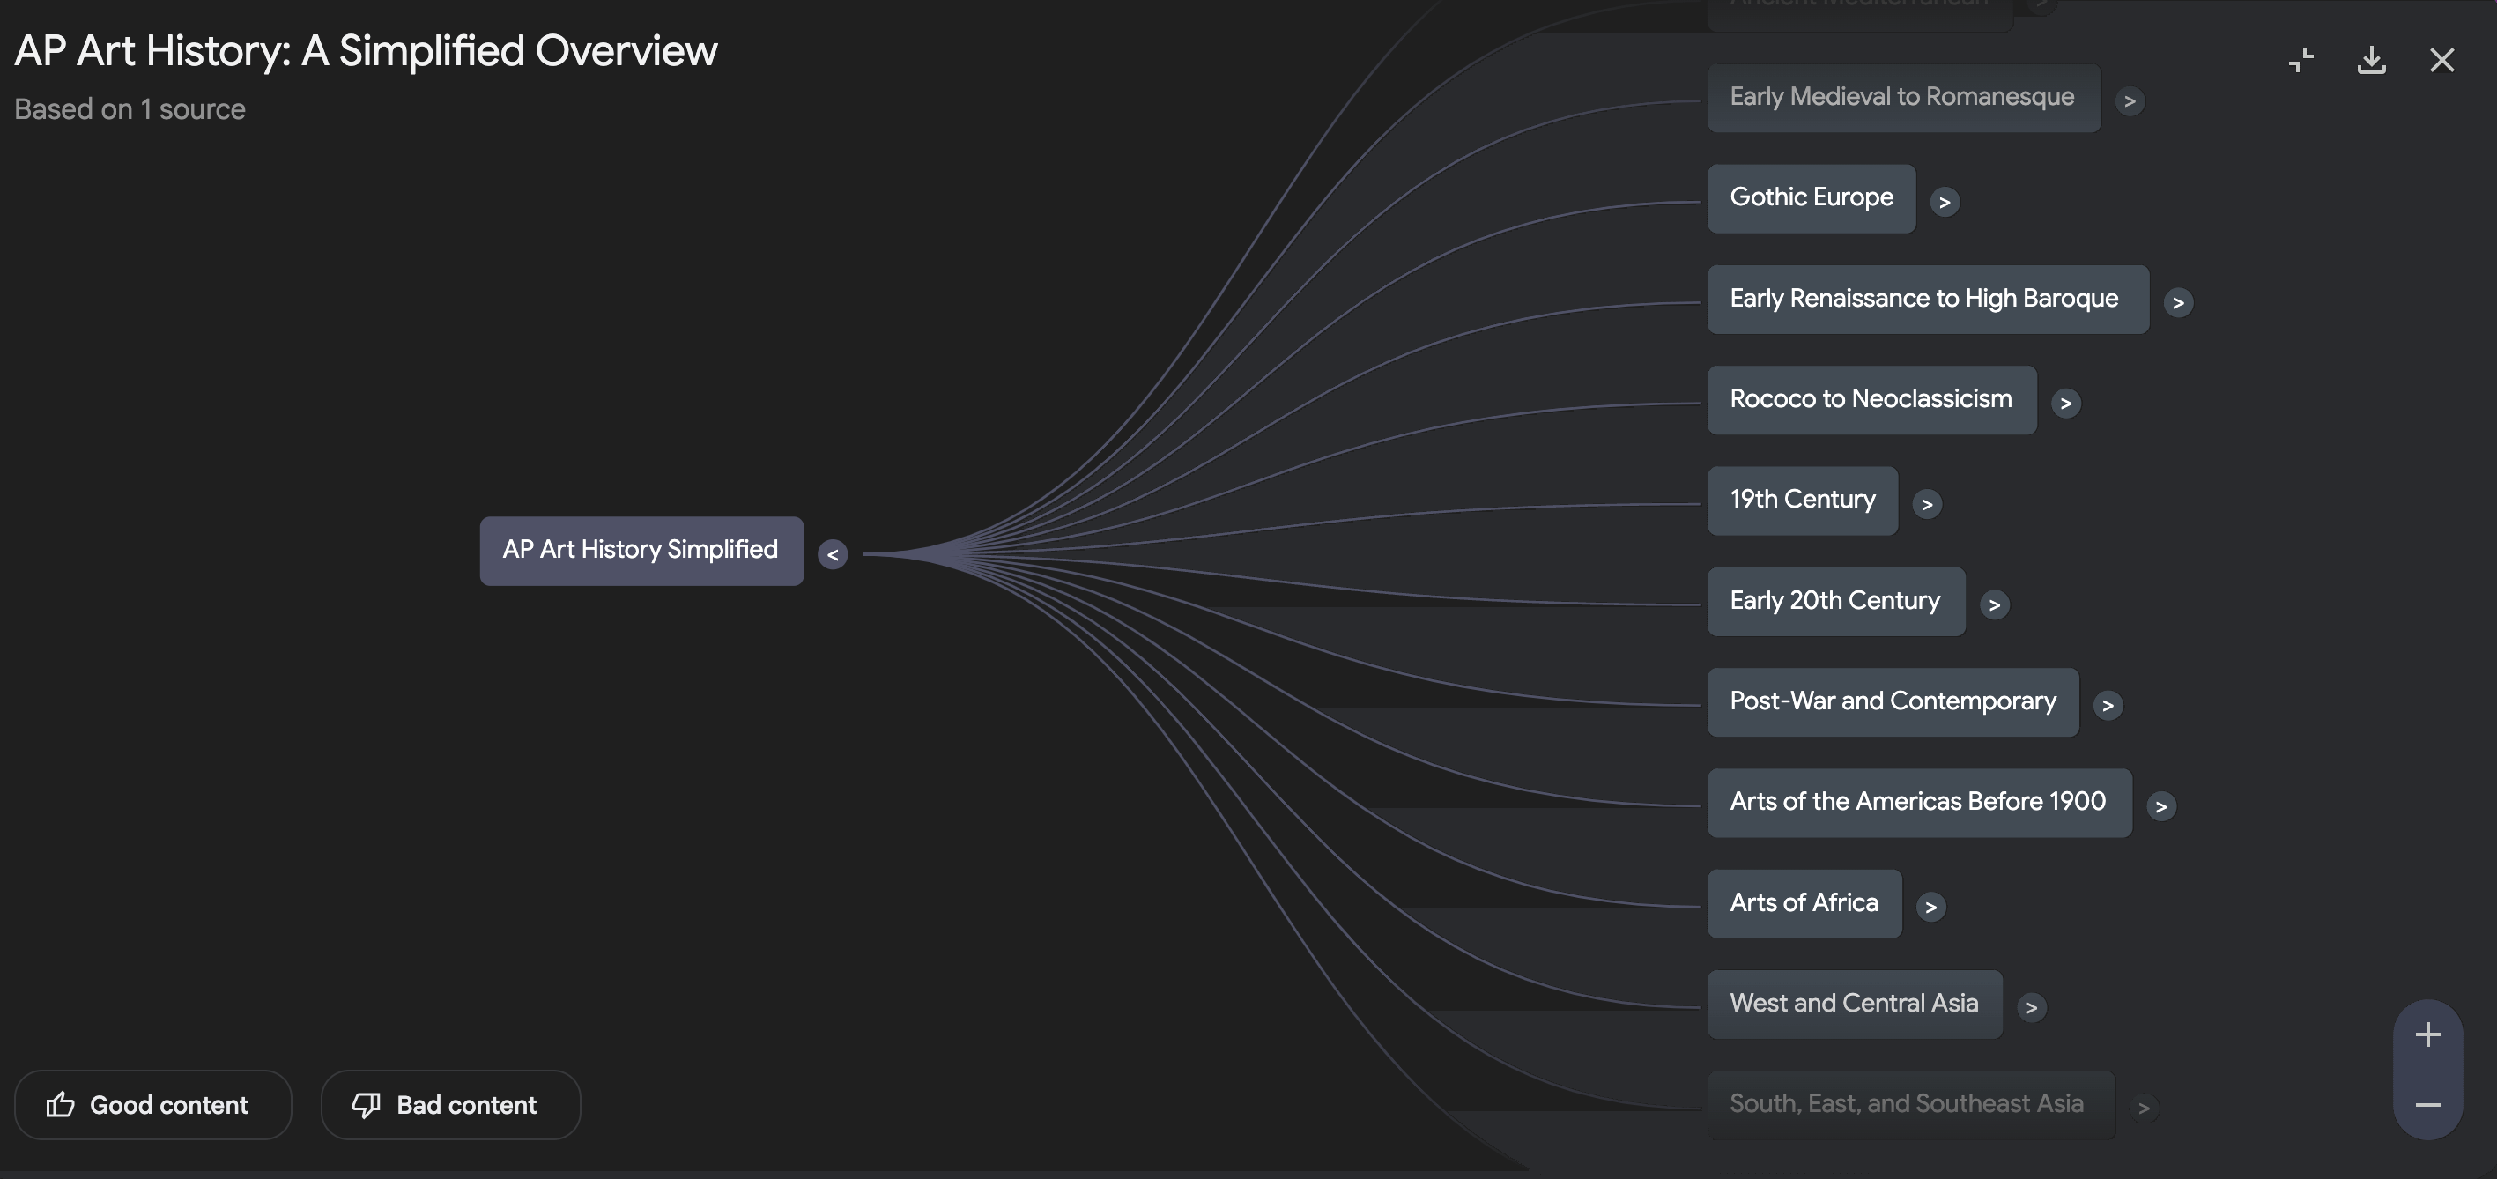The image size is (2497, 1179).
Task: Click the thumbs down Bad content button
Action: pyautogui.click(x=449, y=1104)
